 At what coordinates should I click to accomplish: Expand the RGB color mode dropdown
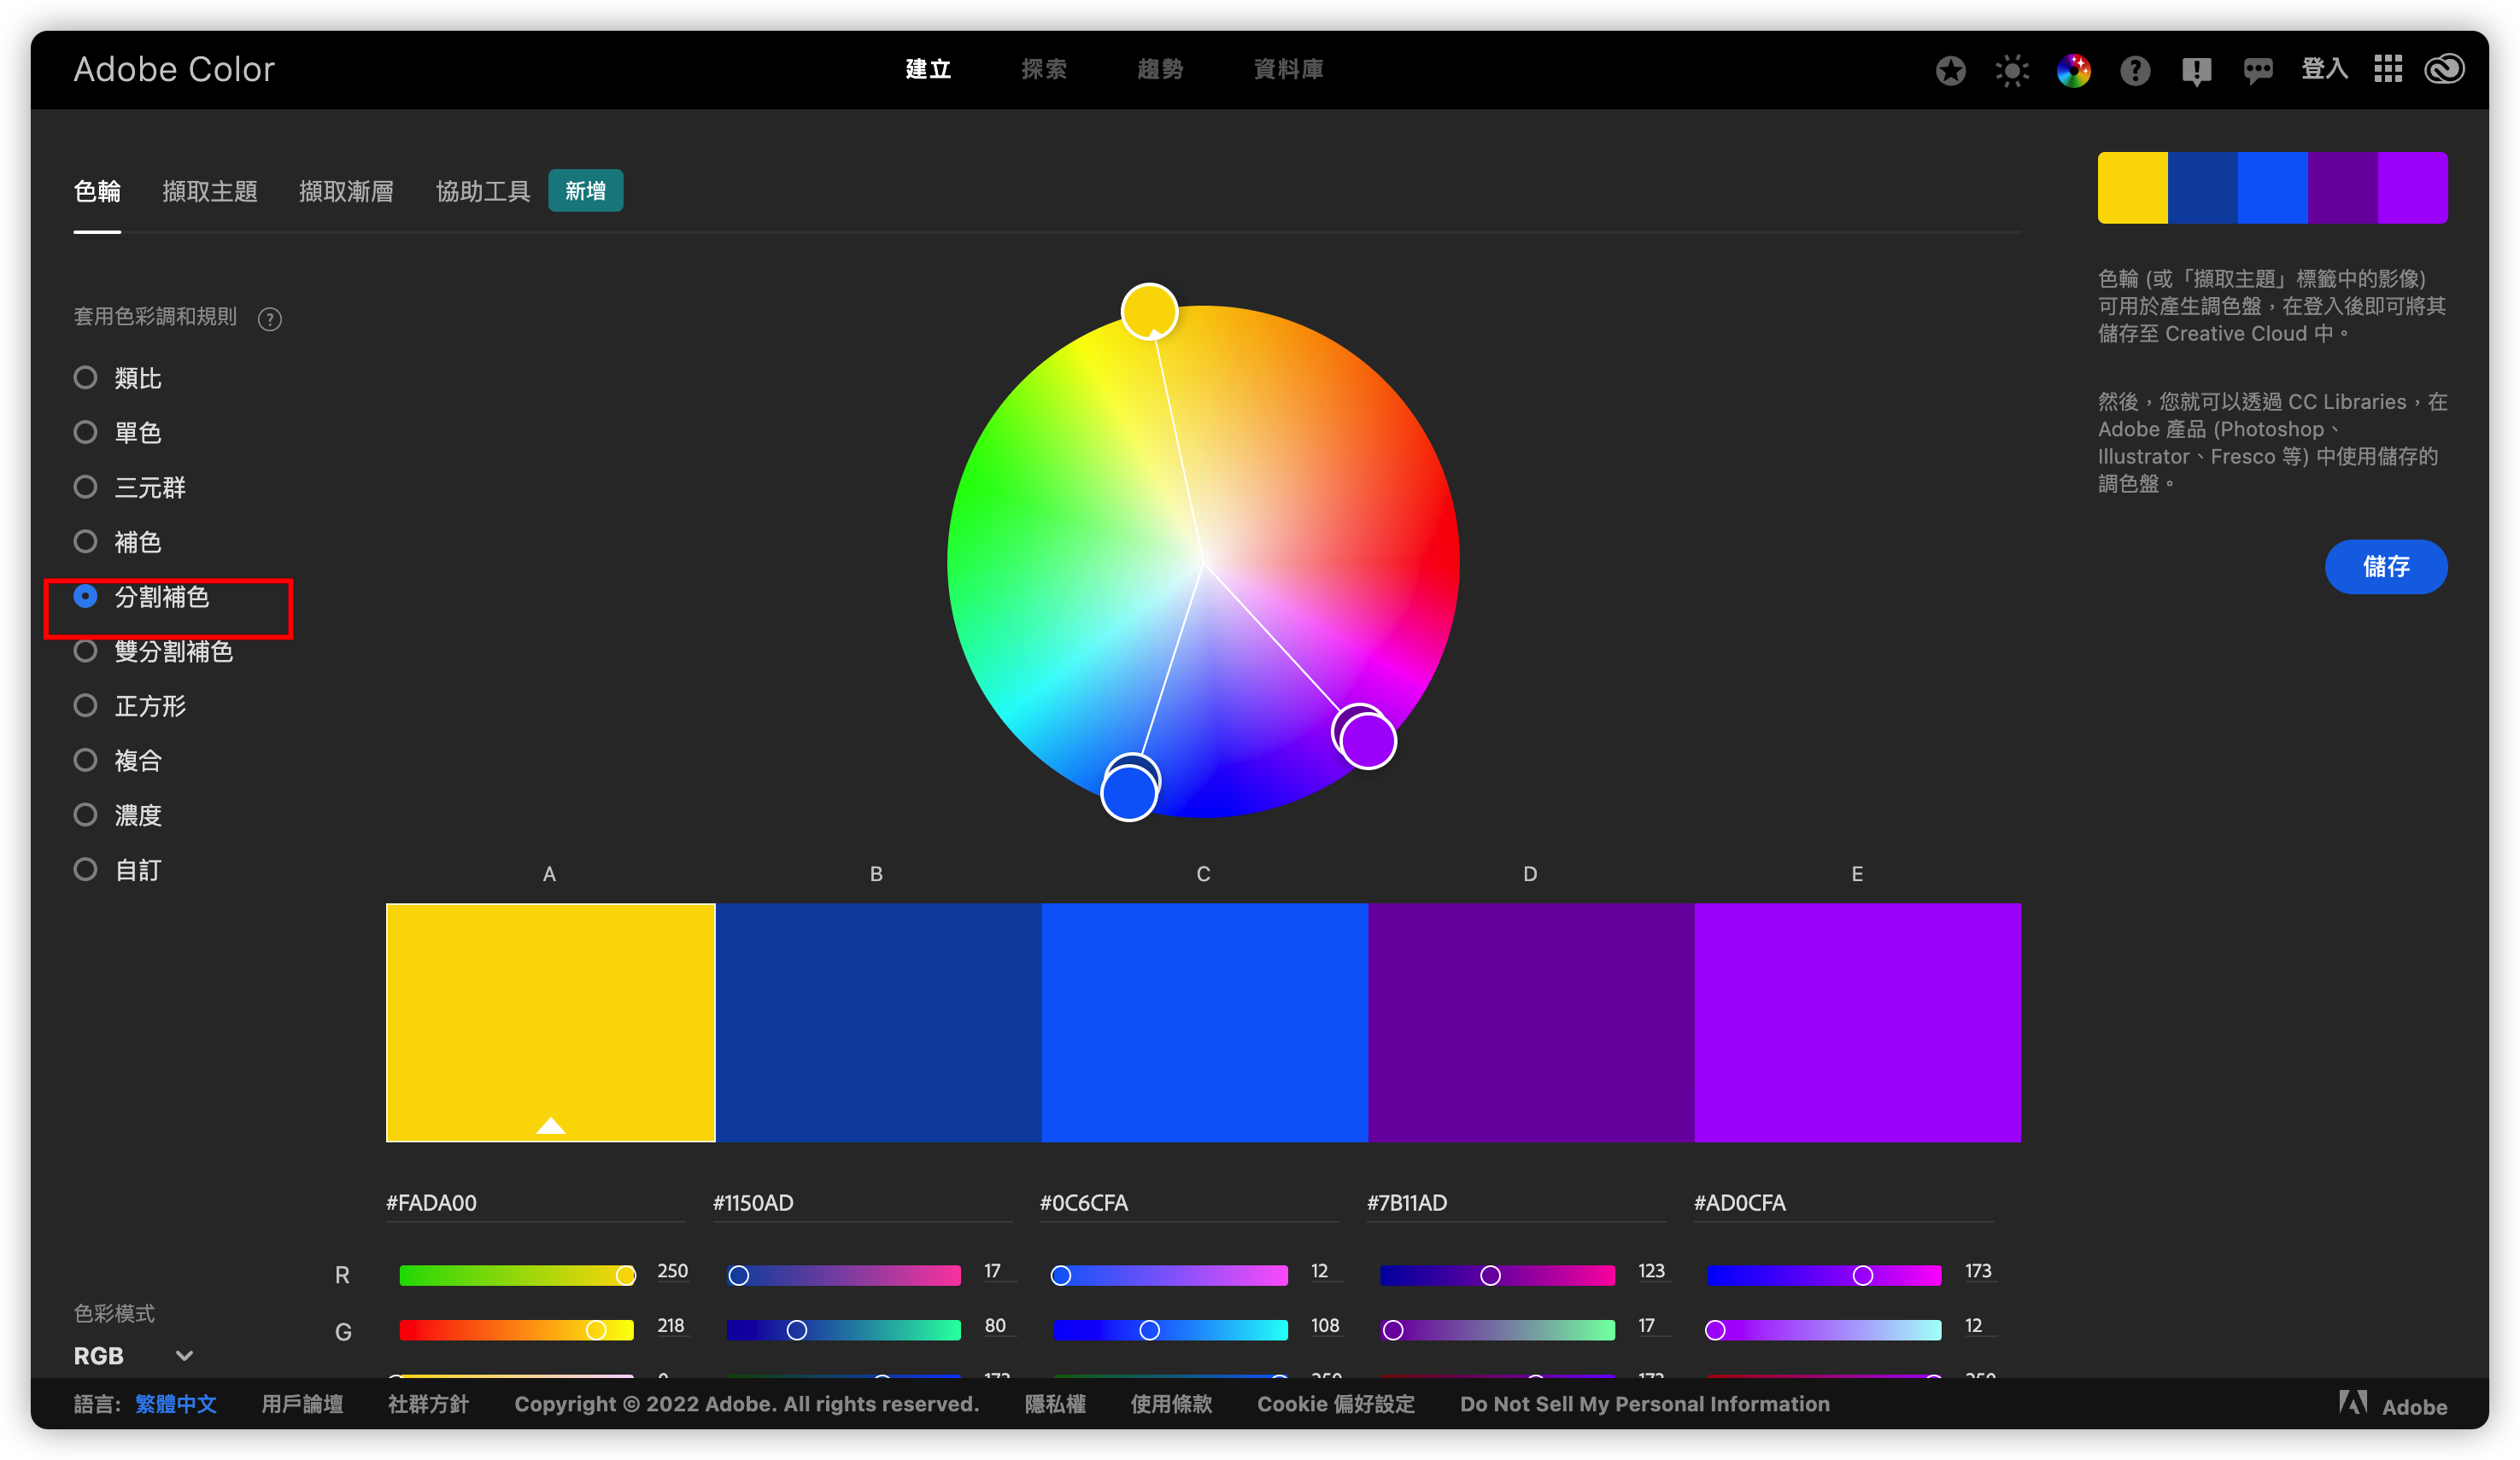click(133, 1356)
